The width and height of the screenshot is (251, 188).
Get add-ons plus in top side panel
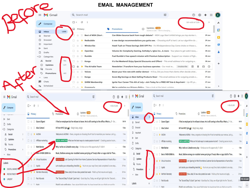pyautogui.click(x=219, y=63)
